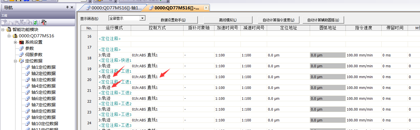Expand the 系统设置 tree node
This screenshot has width=420, height=130.
[15, 42]
